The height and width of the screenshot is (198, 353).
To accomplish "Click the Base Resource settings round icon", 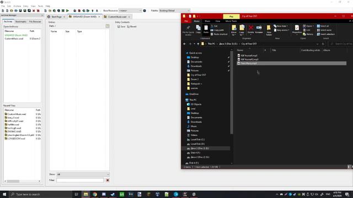I will (145, 10).
